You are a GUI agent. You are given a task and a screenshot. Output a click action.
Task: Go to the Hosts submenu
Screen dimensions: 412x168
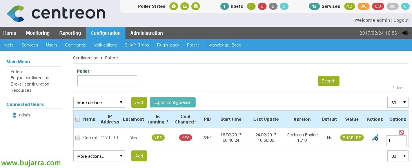8,45
